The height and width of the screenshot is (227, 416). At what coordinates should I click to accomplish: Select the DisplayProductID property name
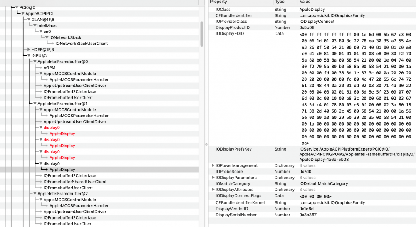pyautogui.click(x=233, y=27)
